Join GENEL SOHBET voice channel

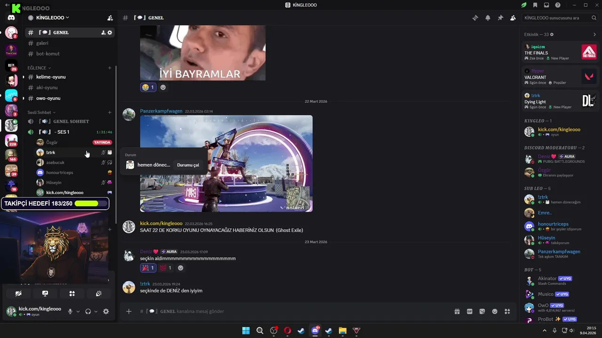coord(70,121)
